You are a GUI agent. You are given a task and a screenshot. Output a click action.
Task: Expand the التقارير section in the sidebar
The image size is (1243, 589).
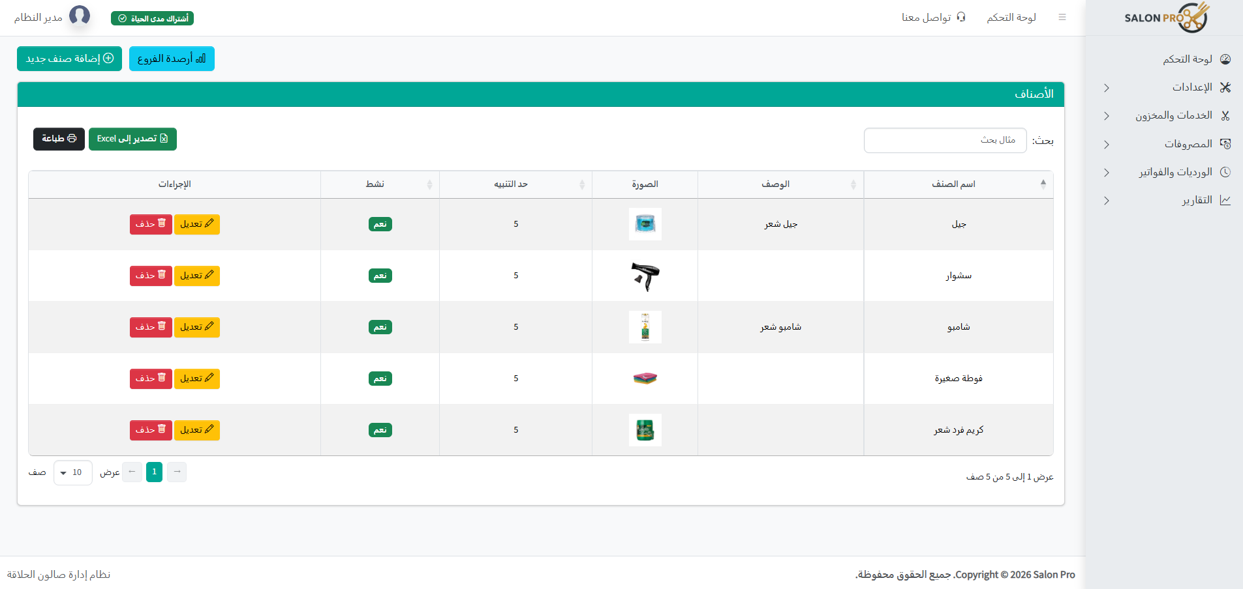click(1106, 201)
